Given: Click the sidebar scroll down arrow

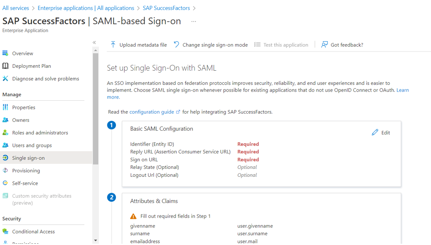Looking at the screenshot, I should [x=95, y=240].
